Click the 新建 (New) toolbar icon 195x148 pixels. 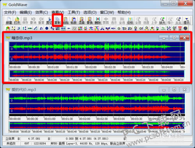9,21
